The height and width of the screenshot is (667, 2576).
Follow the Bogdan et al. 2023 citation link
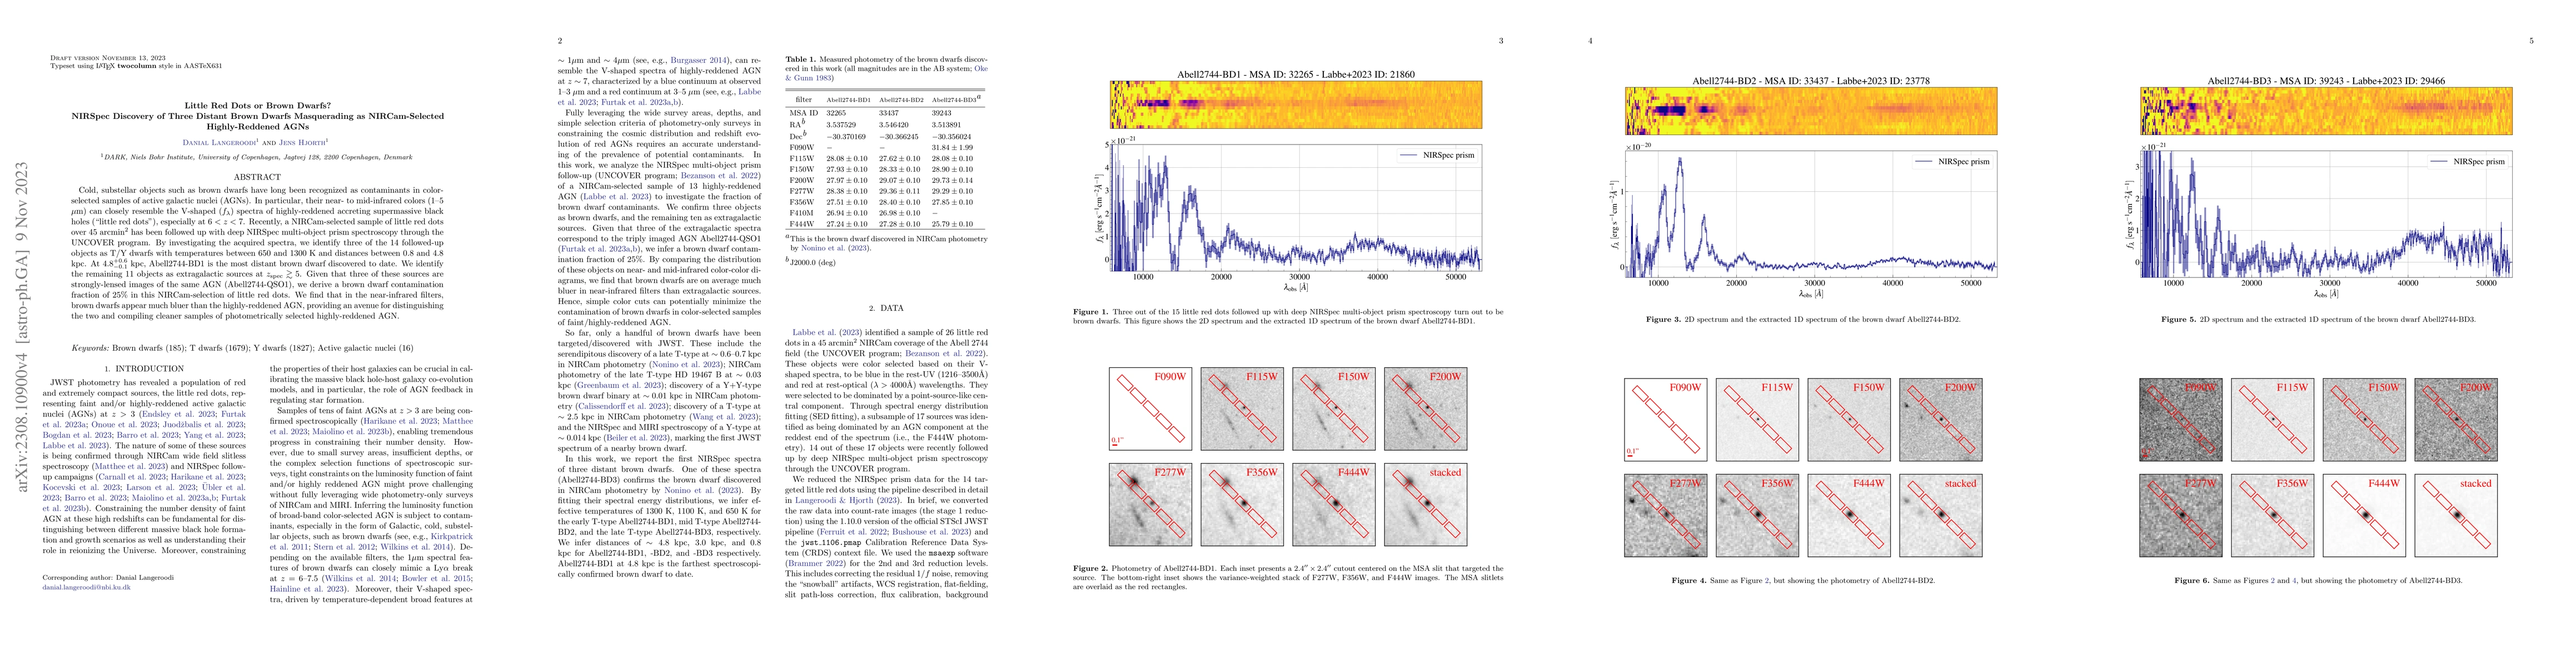coord(77,435)
